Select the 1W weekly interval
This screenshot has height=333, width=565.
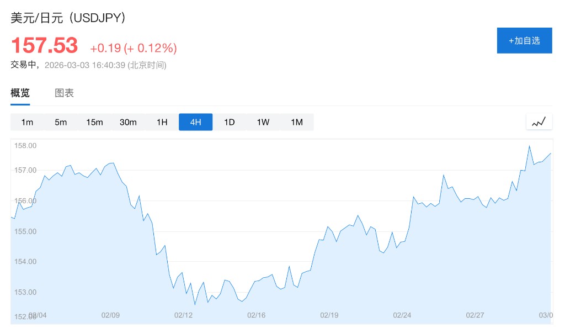click(x=263, y=122)
